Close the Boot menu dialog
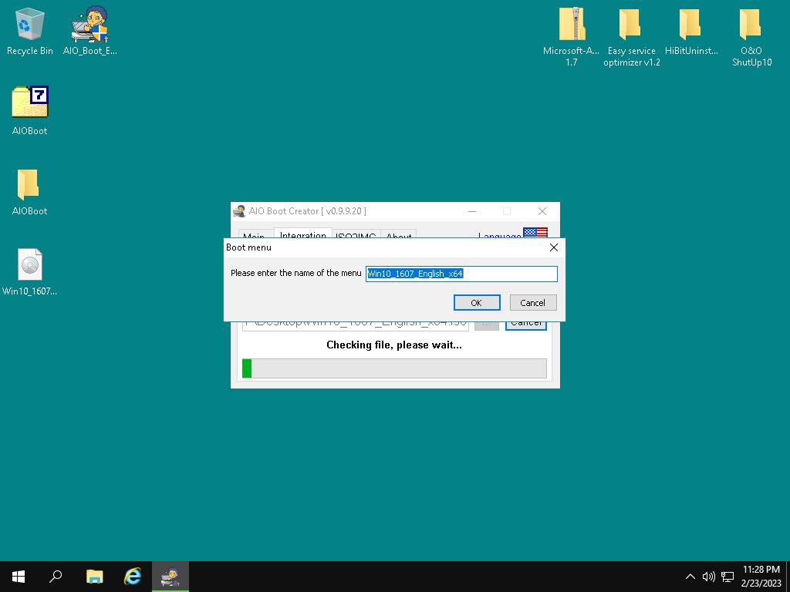The image size is (790, 592). tap(553, 247)
